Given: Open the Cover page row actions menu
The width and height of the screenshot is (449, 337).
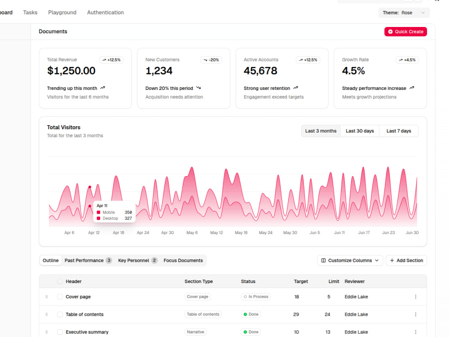Looking at the screenshot, I should point(415,297).
